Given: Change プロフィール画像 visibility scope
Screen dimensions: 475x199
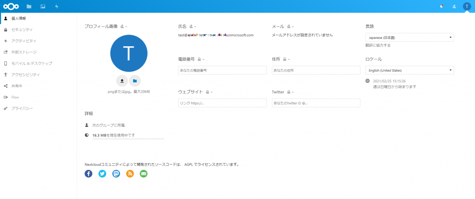Looking at the screenshot, I should (x=123, y=27).
